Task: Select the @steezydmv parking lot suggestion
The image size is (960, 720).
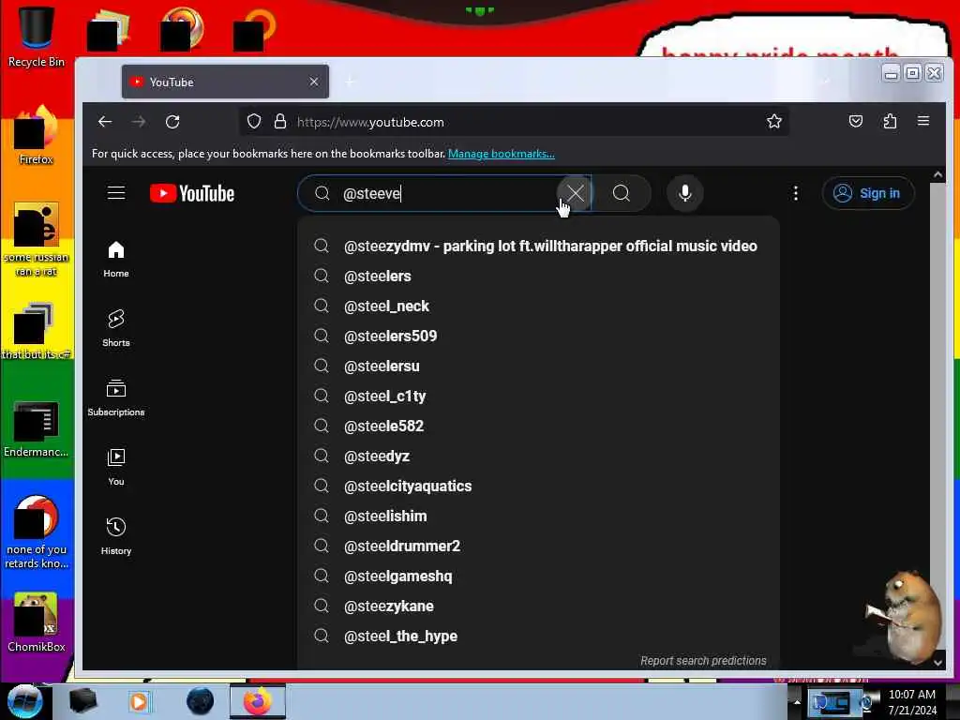Action: coord(538,247)
